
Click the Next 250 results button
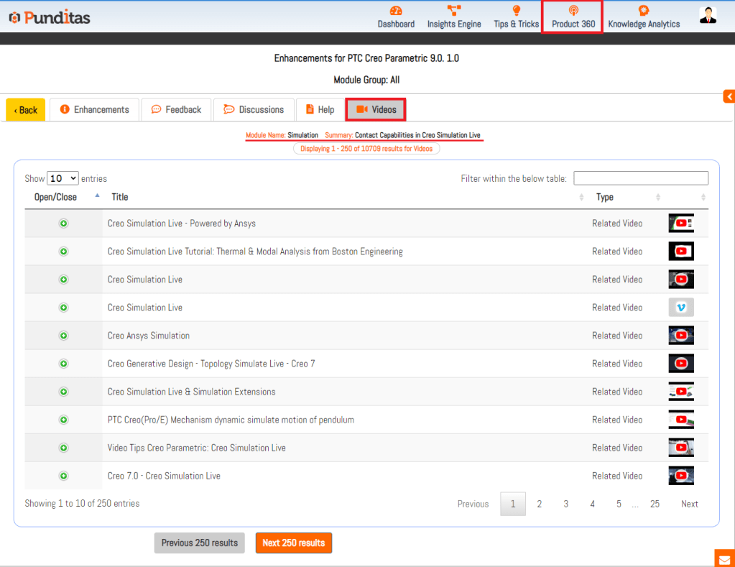(x=293, y=543)
